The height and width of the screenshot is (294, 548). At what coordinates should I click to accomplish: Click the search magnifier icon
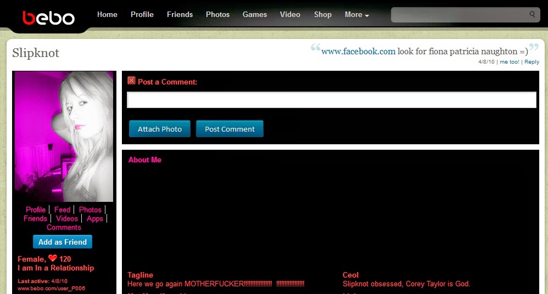click(532, 14)
